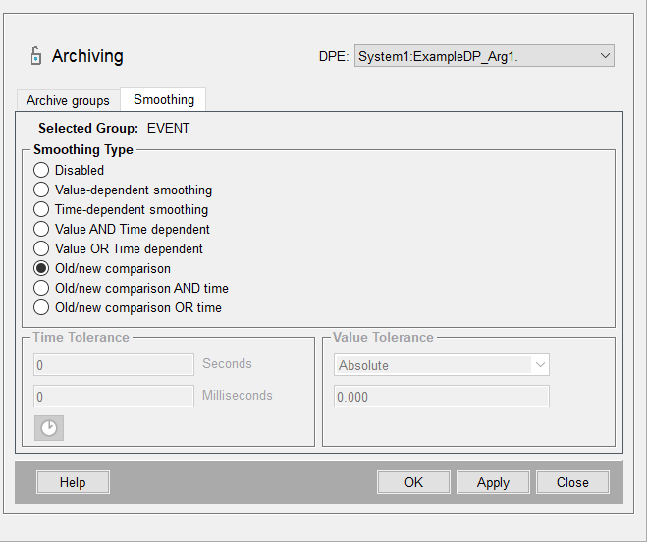Image resolution: width=647 pixels, height=542 pixels.
Task: Click the Milliseconds input field
Action: pos(114,397)
